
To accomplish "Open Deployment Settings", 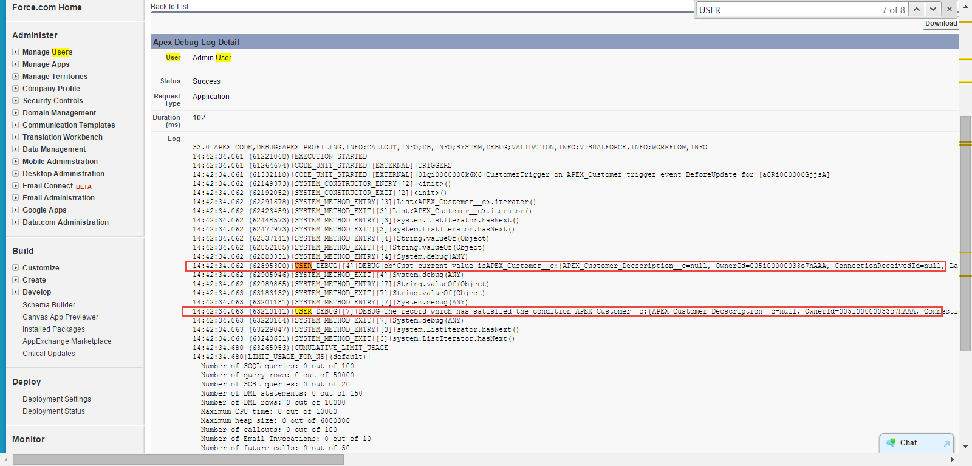I will pos(56,399).
